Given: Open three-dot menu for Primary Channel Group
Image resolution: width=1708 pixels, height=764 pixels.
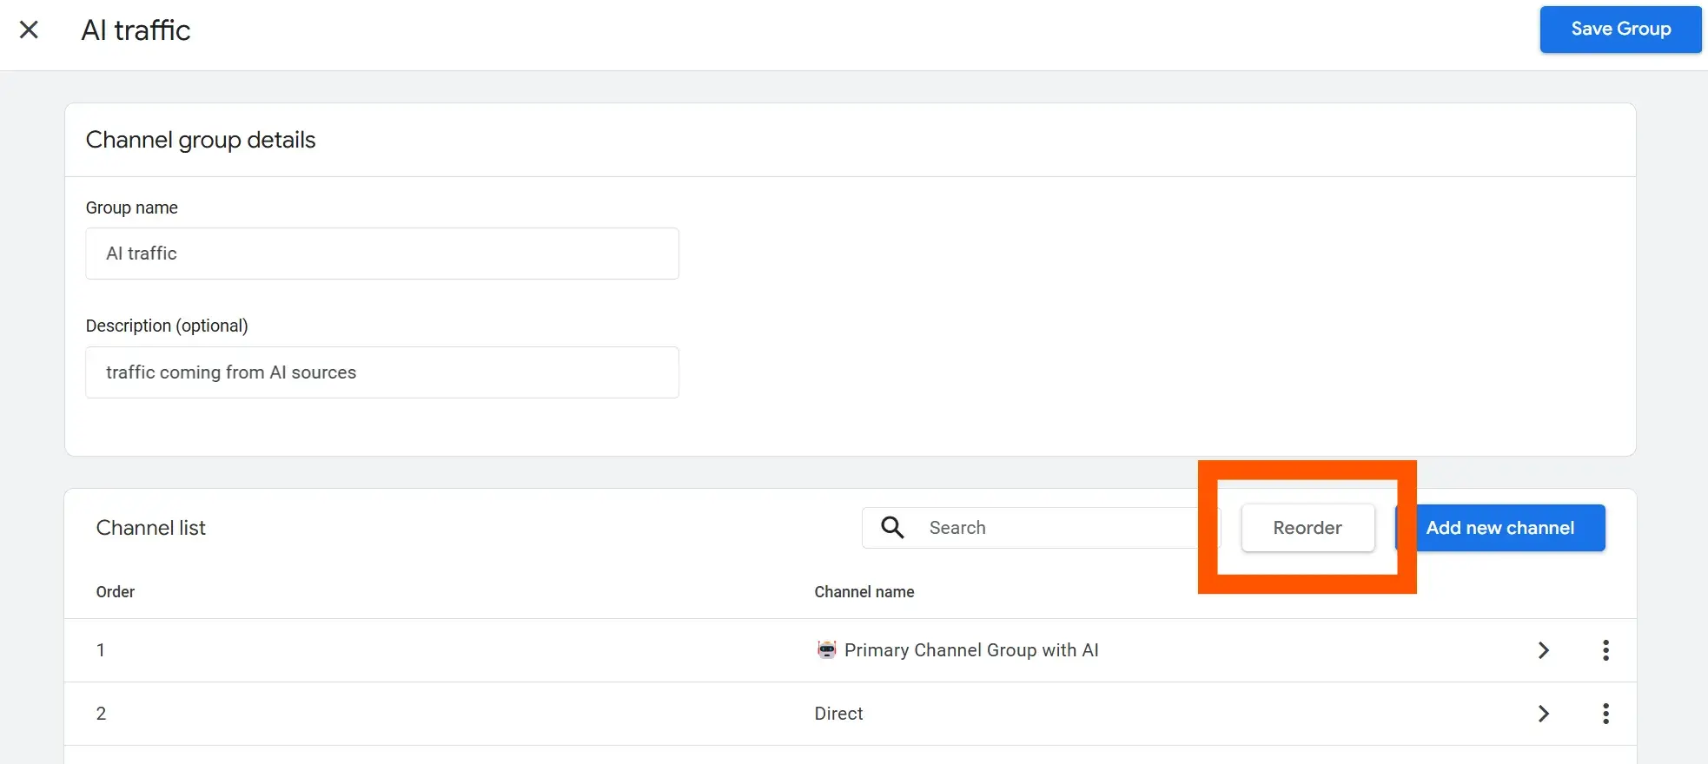Looking at the screenshot, I should point(1605,650).
